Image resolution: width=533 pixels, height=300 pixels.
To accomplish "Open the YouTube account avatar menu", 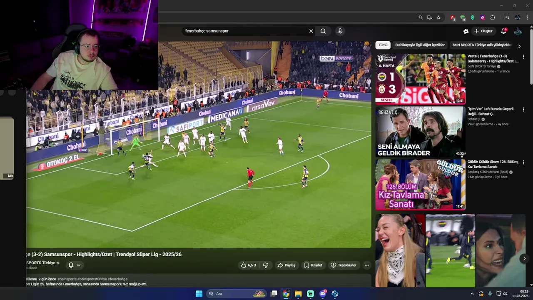I will pos(518,31).
